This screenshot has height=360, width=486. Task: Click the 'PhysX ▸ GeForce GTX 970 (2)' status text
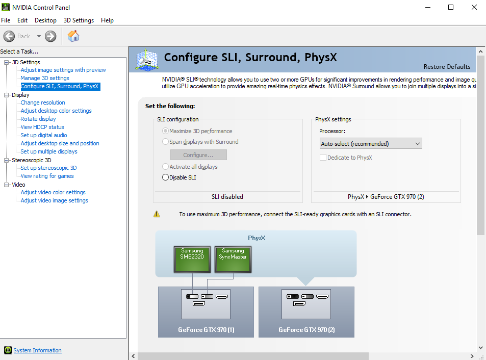click(386, 197)
